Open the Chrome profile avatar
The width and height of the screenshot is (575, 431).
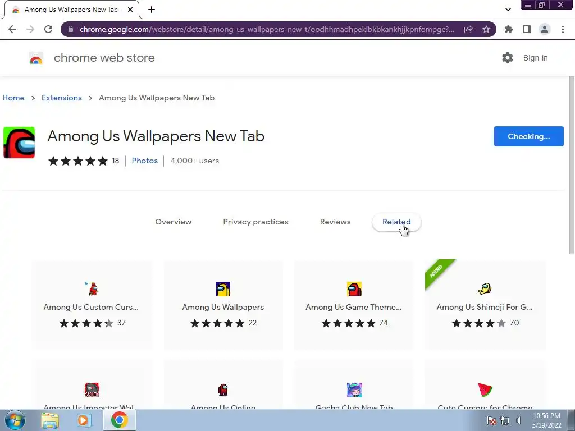[x=545, y=29]
